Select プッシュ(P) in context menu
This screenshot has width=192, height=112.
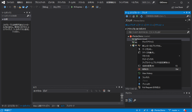[x=159, y=84]
